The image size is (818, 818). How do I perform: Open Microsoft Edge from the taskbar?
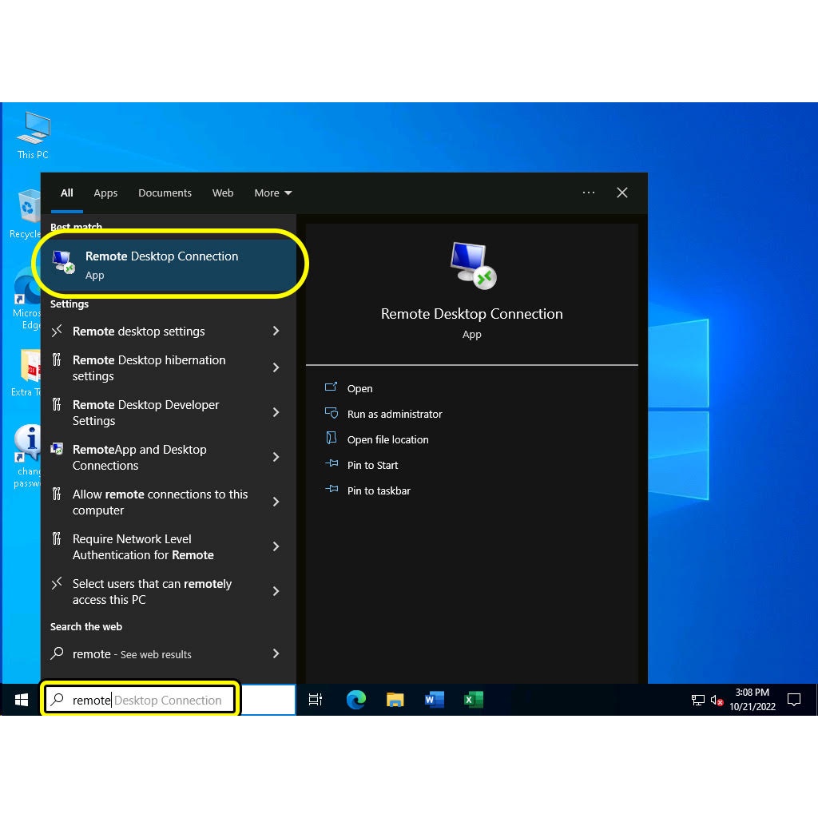[x=355, y=700]
